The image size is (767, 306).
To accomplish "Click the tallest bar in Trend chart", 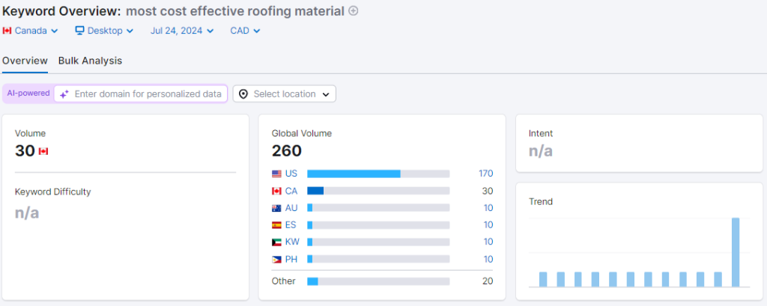I will click(735, 252).
